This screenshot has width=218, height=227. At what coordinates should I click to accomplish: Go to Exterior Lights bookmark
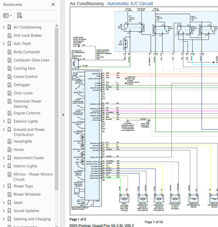(26, 121)
